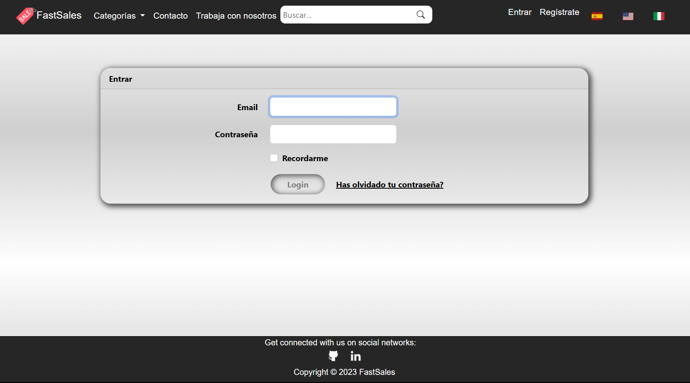Click the Recordarme label text
The height and width of the screenshot is (383, 690).
(305, 158)
